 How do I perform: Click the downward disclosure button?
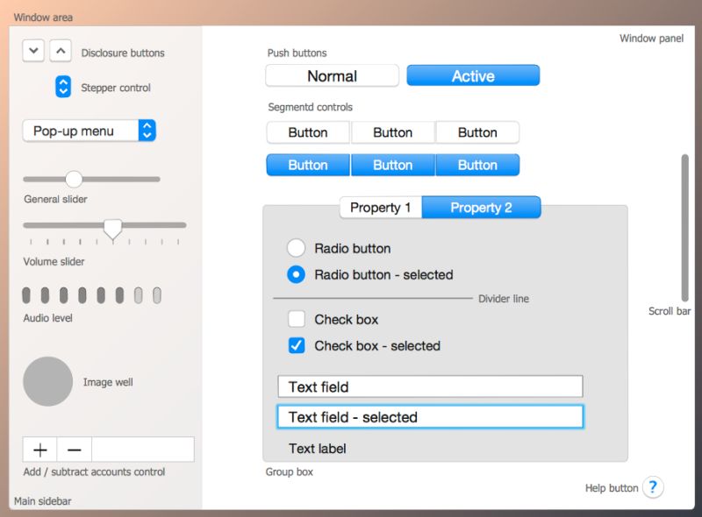(x=32, y=50)
